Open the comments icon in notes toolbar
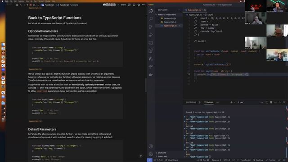The height and width of the screenshot is (162, 288). [129, 5]
